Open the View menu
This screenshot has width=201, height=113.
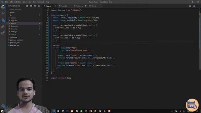25,2
